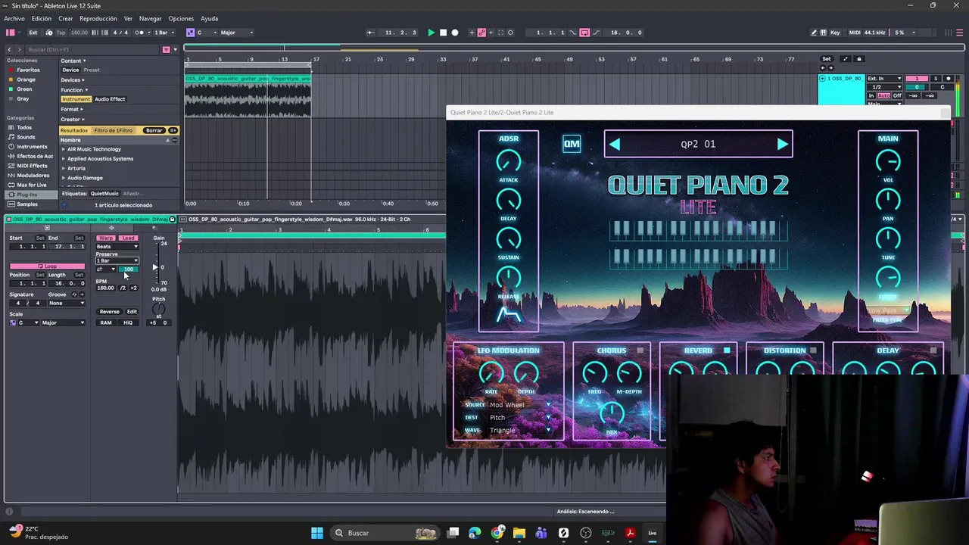Screen dimensions: 969x545
Task: Select Favoritos collection
Action: pyautogui.click(x=28, y=70)
